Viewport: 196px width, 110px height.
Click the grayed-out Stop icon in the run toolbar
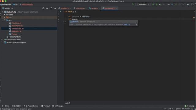point(164,5)
